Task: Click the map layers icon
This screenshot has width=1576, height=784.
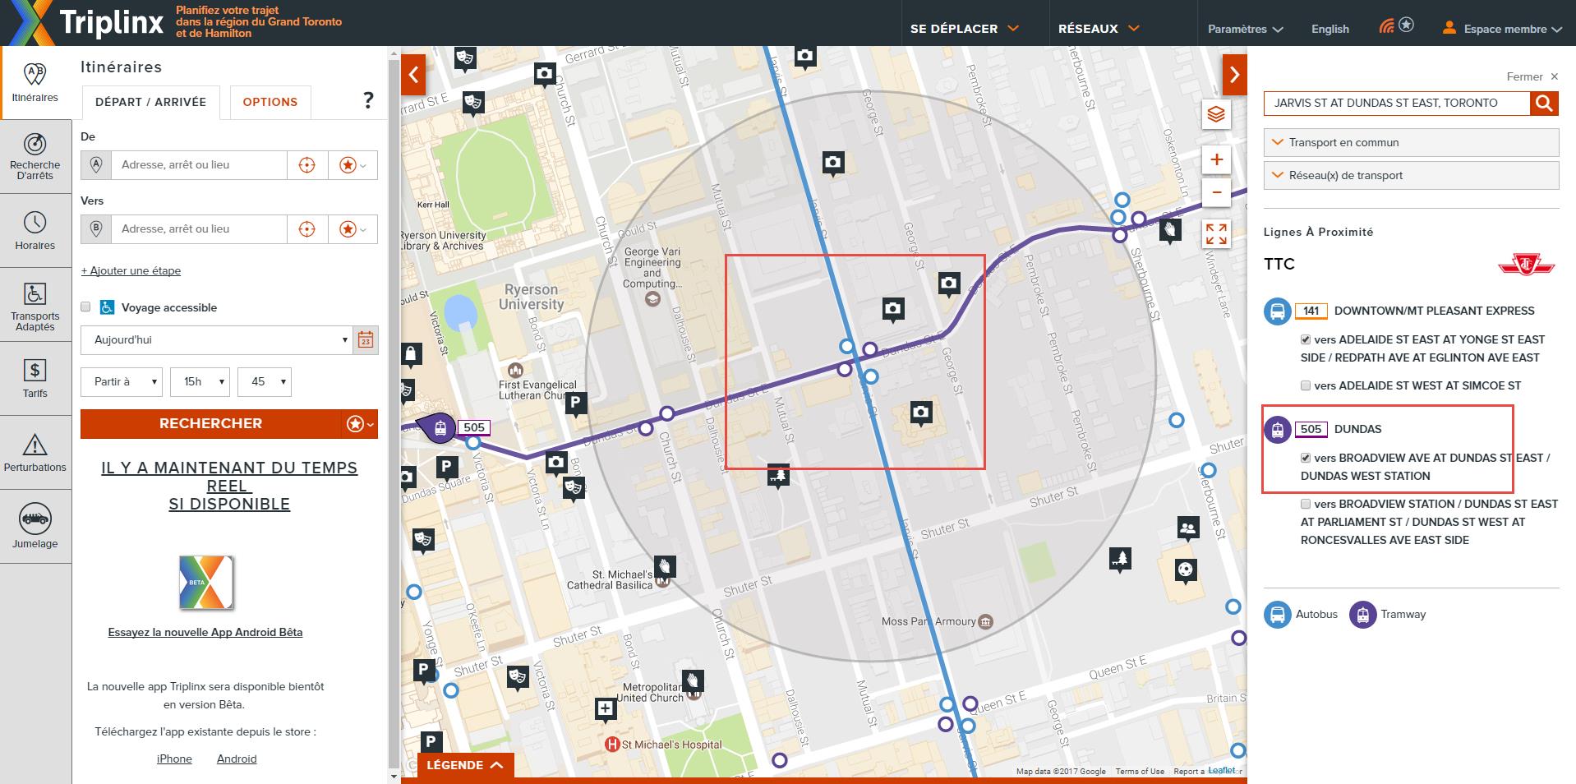Action: pyautogui.click(x=1216, y=114)
